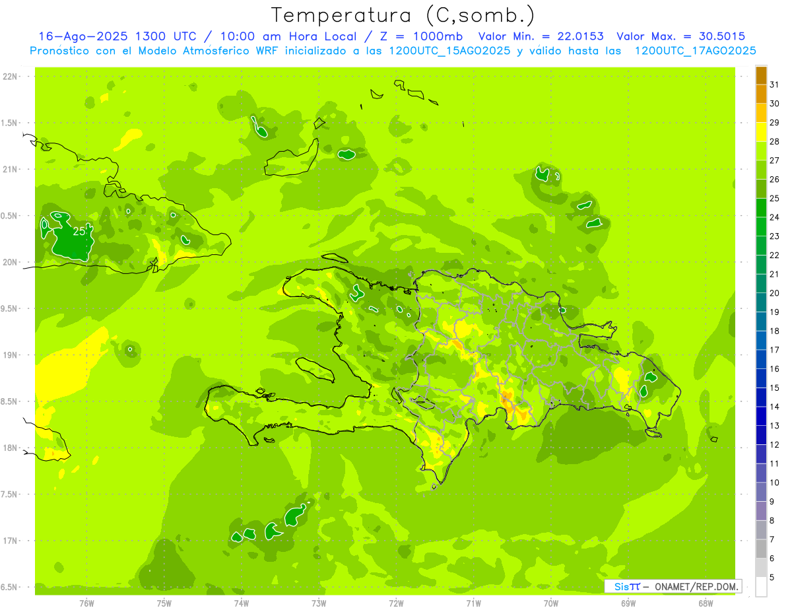Click the '22N' latitude label

(x=10, y=77)
